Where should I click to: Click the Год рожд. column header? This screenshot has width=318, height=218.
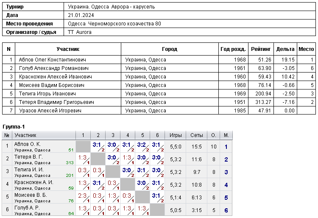[x=233, y=49]
